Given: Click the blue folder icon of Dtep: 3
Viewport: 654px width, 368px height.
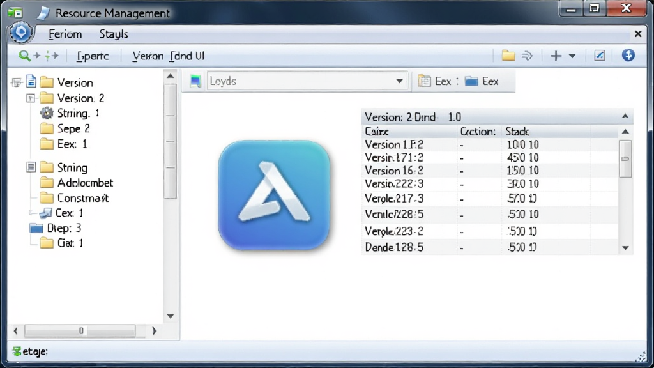Looking at the screenshot, I should 36,228.
